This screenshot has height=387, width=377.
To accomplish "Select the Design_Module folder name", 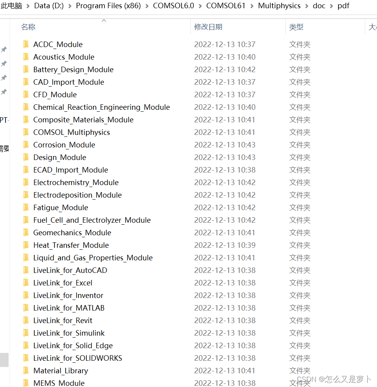I will (60, 158).
